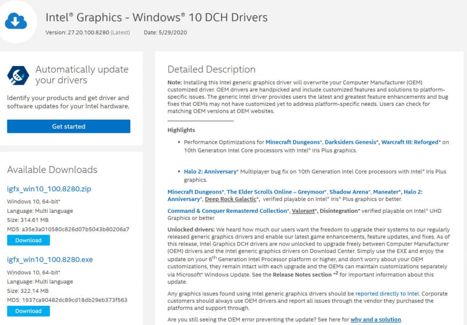Select the MD5 hash a35e3a010580c826d07b5043b80206a7
The height and width of the screenshot is (325, 467).
tap(75, 229)
